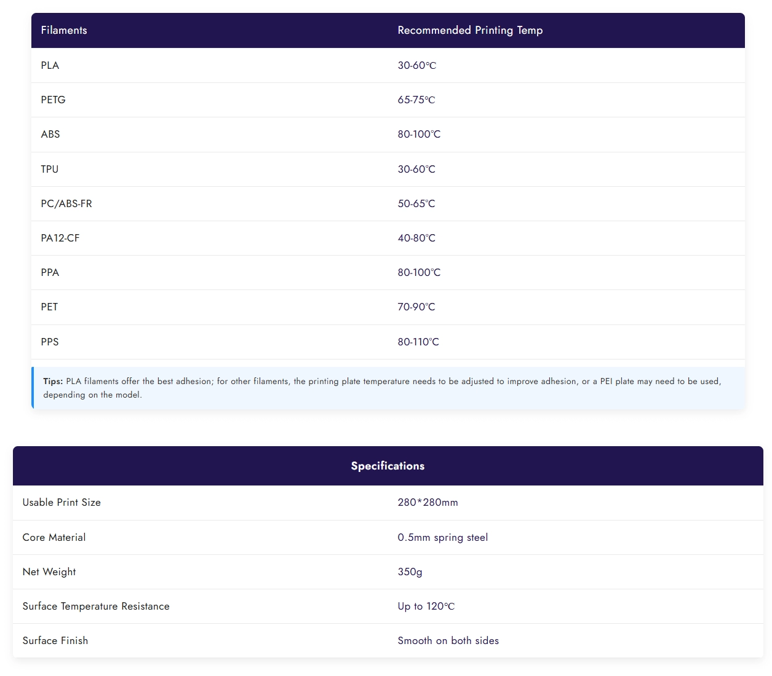The image size is (772, 676).
Task: Click the Filaments column header
Action: [64, 31]
